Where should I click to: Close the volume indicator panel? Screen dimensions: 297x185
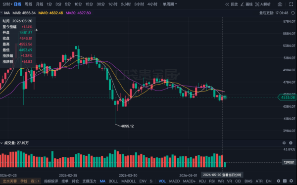click(291, 143)
